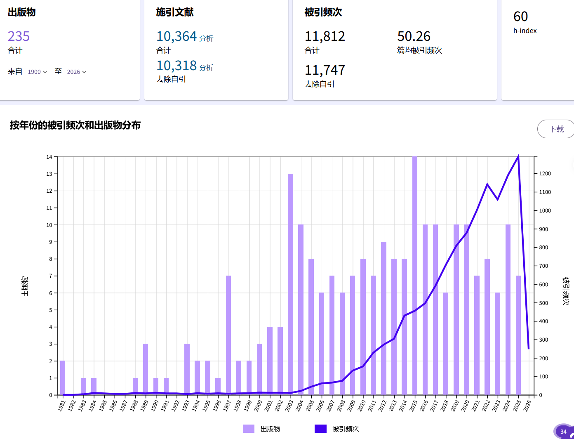This screenshot has width=574, height=439.
Task: Toggle the 出版物 legend label
Action: [x=271, y=429]
